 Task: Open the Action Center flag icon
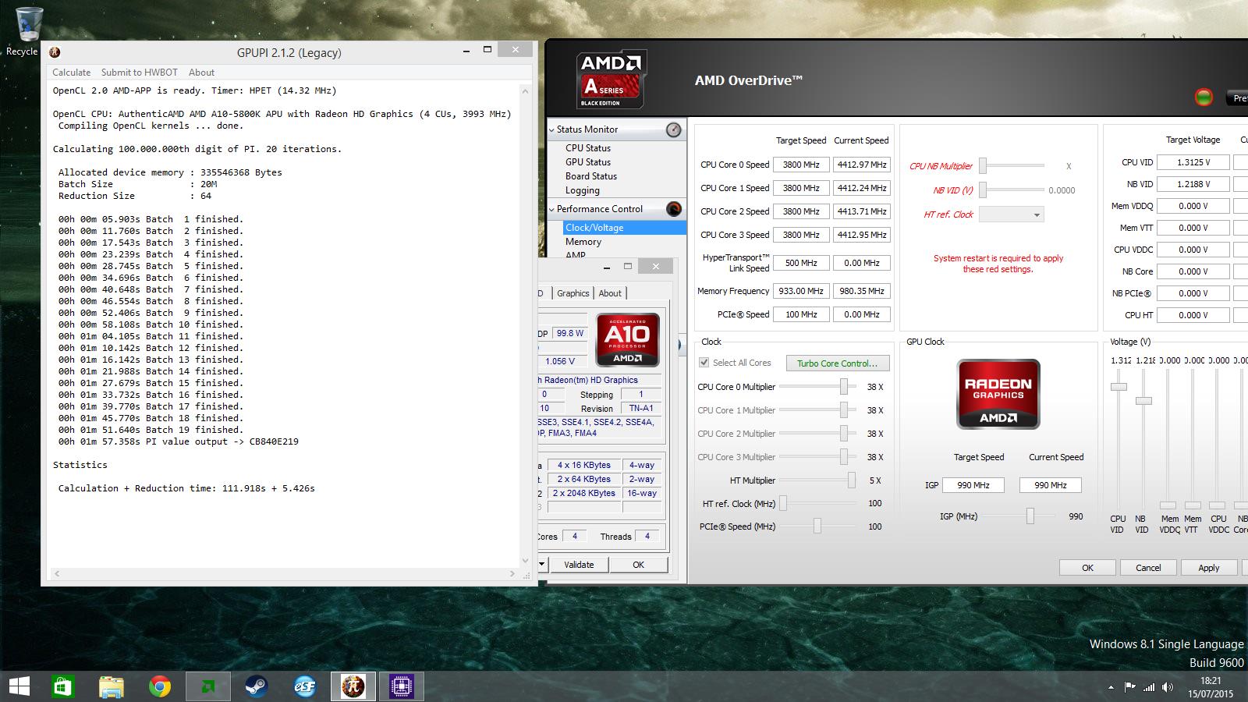pyautogui.click(x=1129, y=687)
